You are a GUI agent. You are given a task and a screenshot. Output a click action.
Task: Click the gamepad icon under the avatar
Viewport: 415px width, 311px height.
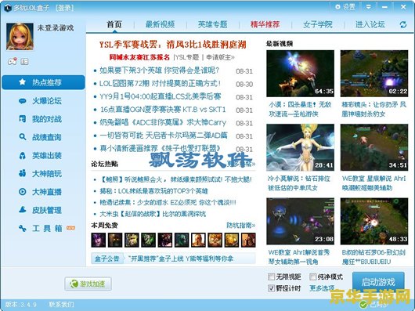pyautogui.click(x=12, y=61)
